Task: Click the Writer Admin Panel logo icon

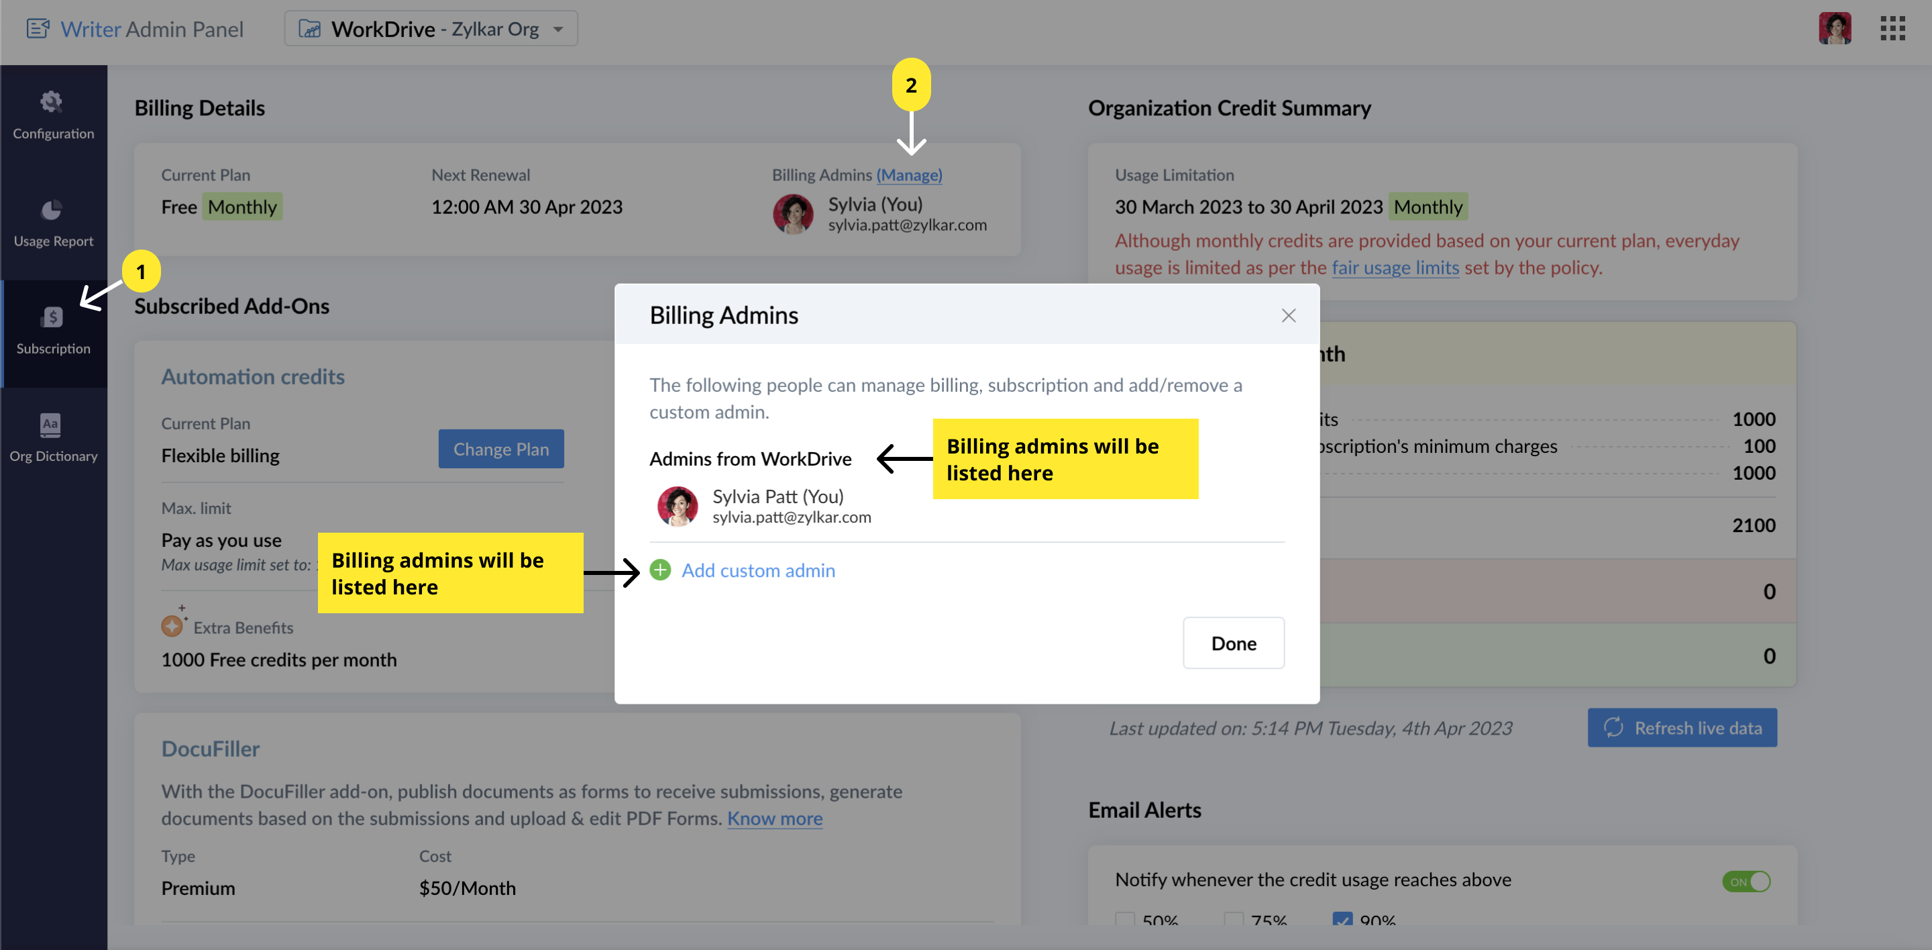Action: (38, 28)
